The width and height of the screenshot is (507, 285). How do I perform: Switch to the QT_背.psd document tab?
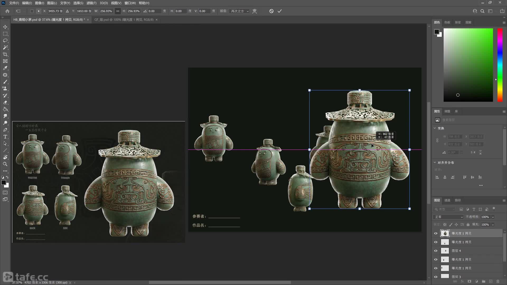(124, 20)
